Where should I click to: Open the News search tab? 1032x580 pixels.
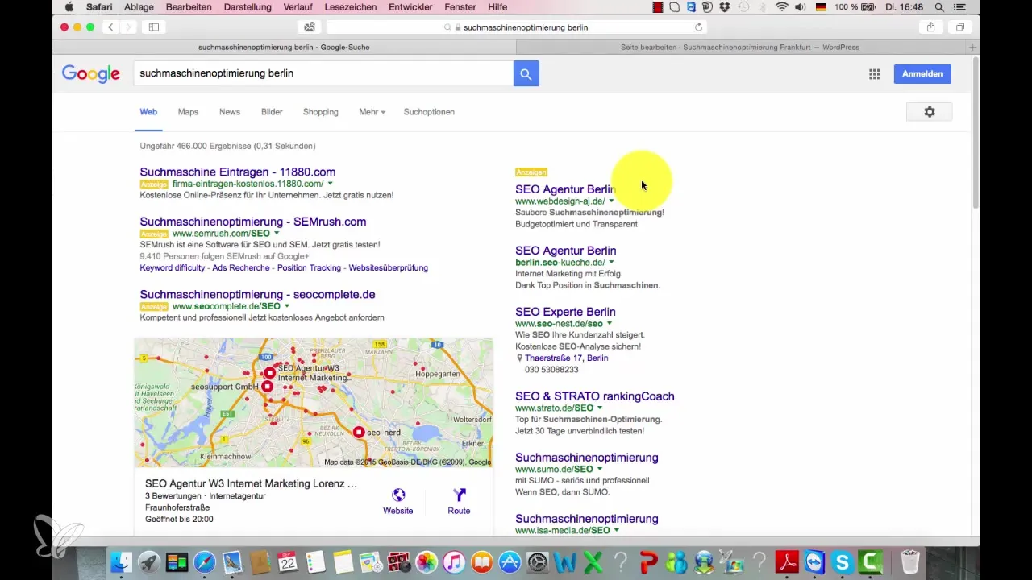click(x=230, y=112)
